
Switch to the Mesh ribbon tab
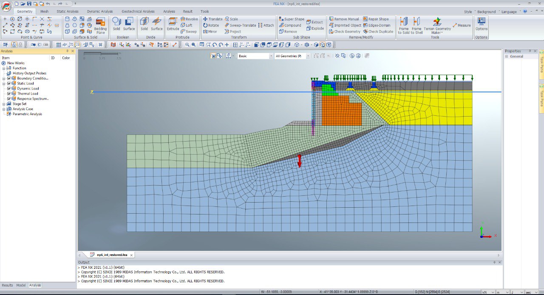[45, 11]
